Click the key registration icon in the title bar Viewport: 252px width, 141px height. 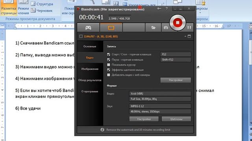[x=159, y=9]
